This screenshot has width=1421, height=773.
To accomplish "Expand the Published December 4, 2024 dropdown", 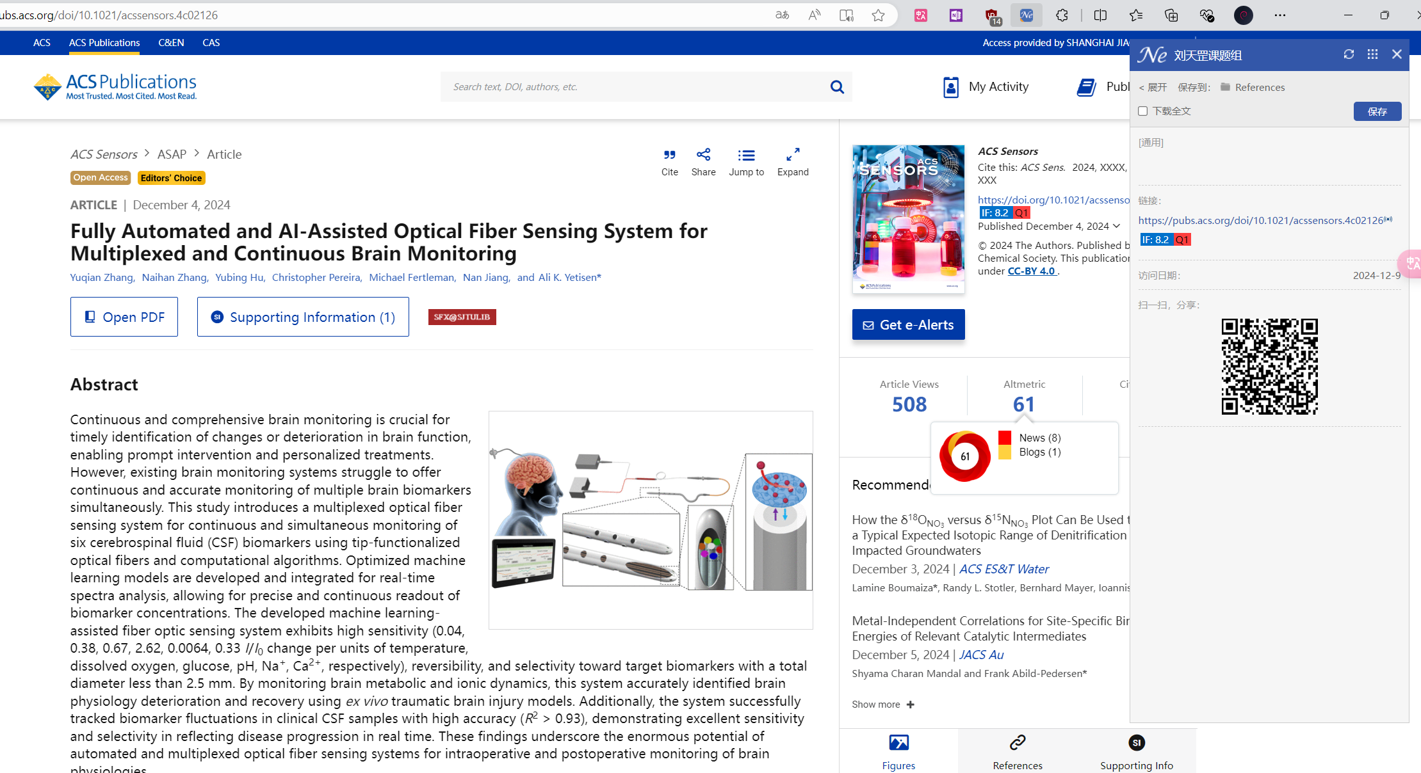I will (x=1117, y=226).
